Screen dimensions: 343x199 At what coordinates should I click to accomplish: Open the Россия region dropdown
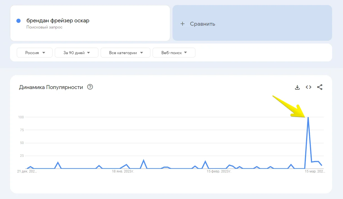[35, 52]
